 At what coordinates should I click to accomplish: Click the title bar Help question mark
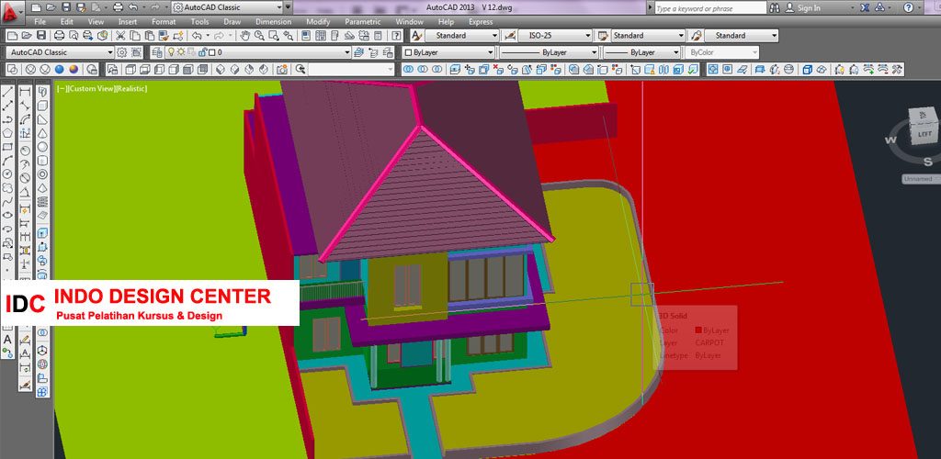(x=909, y=7)
